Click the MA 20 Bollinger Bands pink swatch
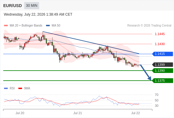This screenshot has height=118, width=174. tap(6, 26)
